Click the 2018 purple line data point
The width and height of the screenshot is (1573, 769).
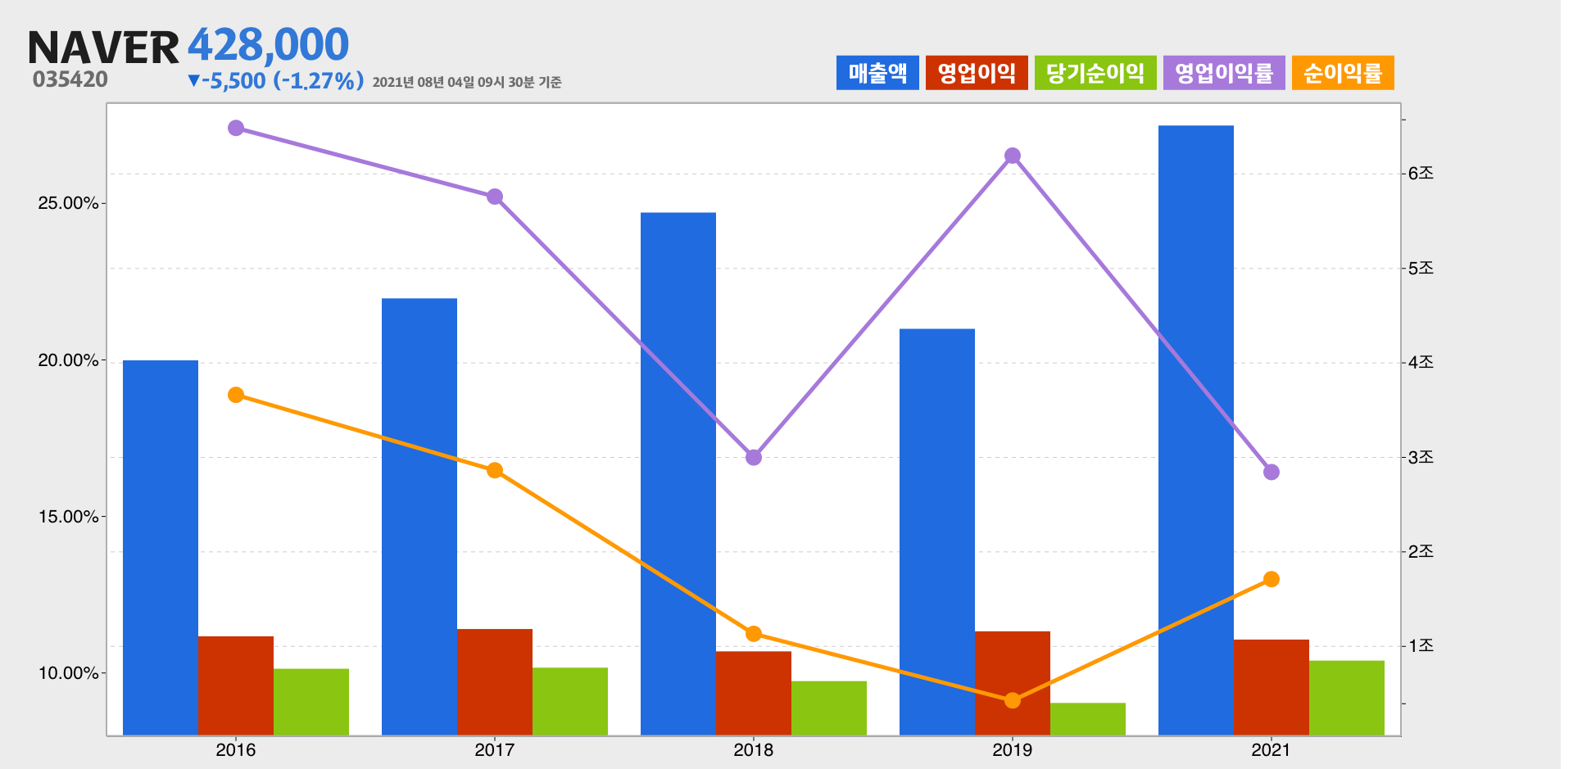click(x=754, y=458)
